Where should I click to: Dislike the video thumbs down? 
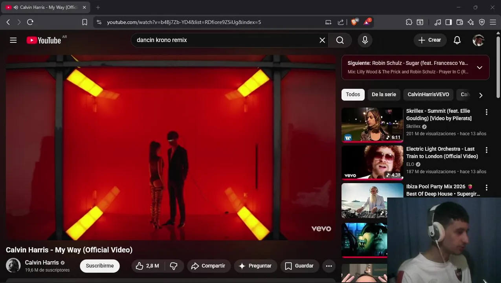tap(174, 266)
